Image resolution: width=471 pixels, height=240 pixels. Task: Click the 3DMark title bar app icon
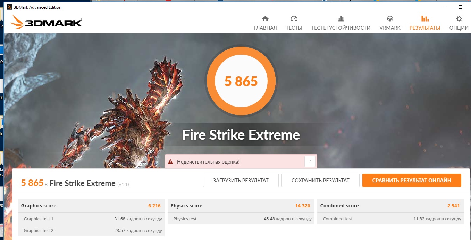tap(9, 7)
